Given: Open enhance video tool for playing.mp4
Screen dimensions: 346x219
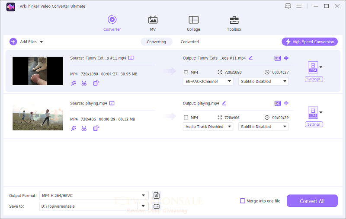Looking at the screenshot, I should (x=96, y=128).
